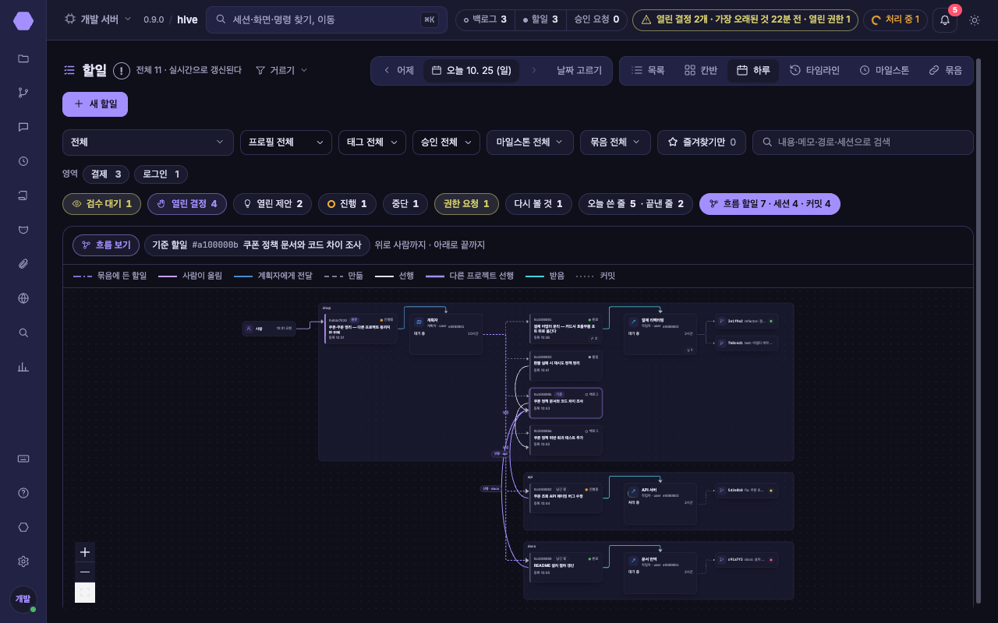
Task: Open the chat bubble sidebar icon
Action: point(23,127)
